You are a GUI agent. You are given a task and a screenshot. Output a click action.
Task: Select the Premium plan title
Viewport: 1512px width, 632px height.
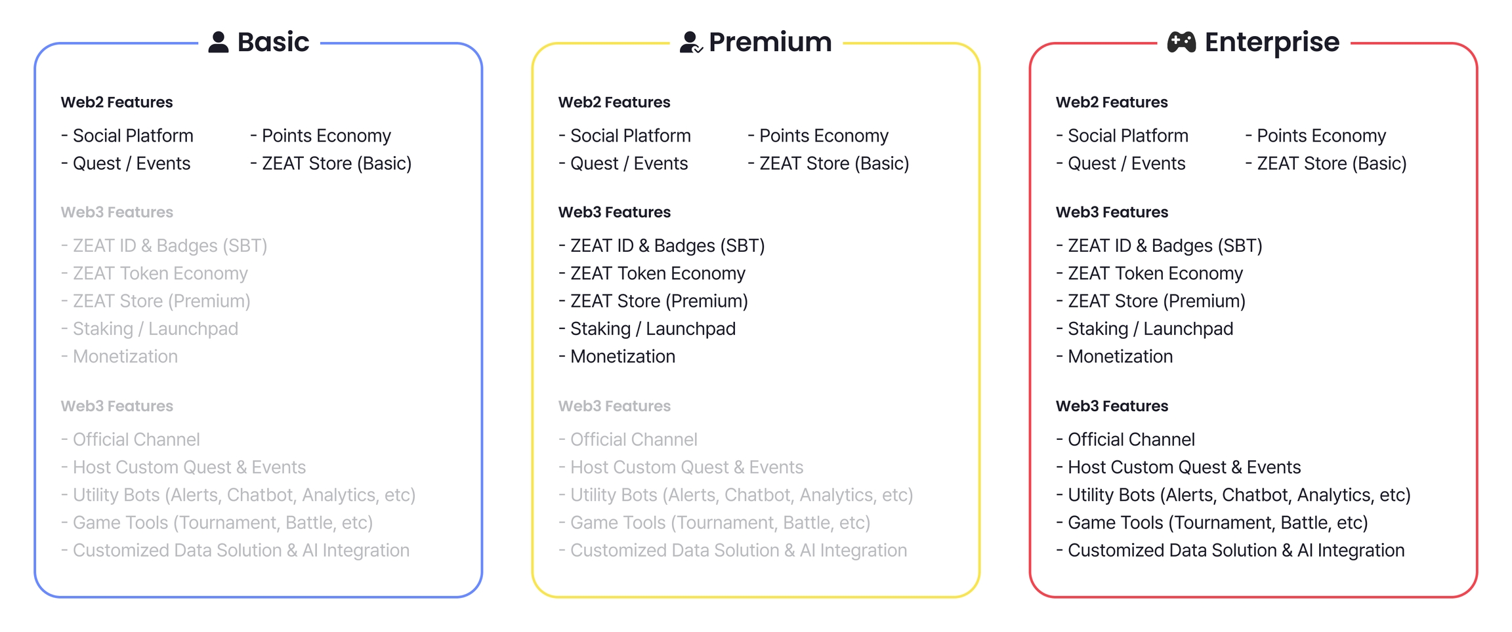click(x=770, y=42)
